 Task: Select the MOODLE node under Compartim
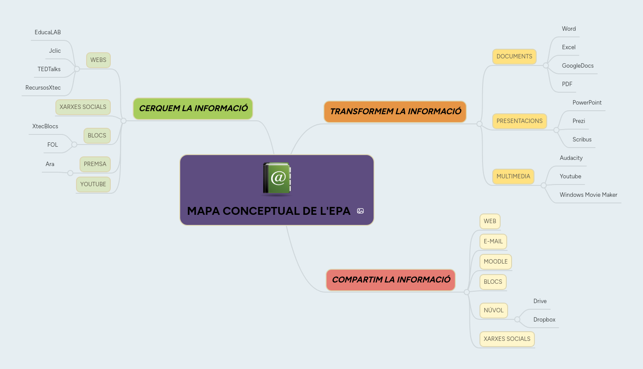click(495, 261)
